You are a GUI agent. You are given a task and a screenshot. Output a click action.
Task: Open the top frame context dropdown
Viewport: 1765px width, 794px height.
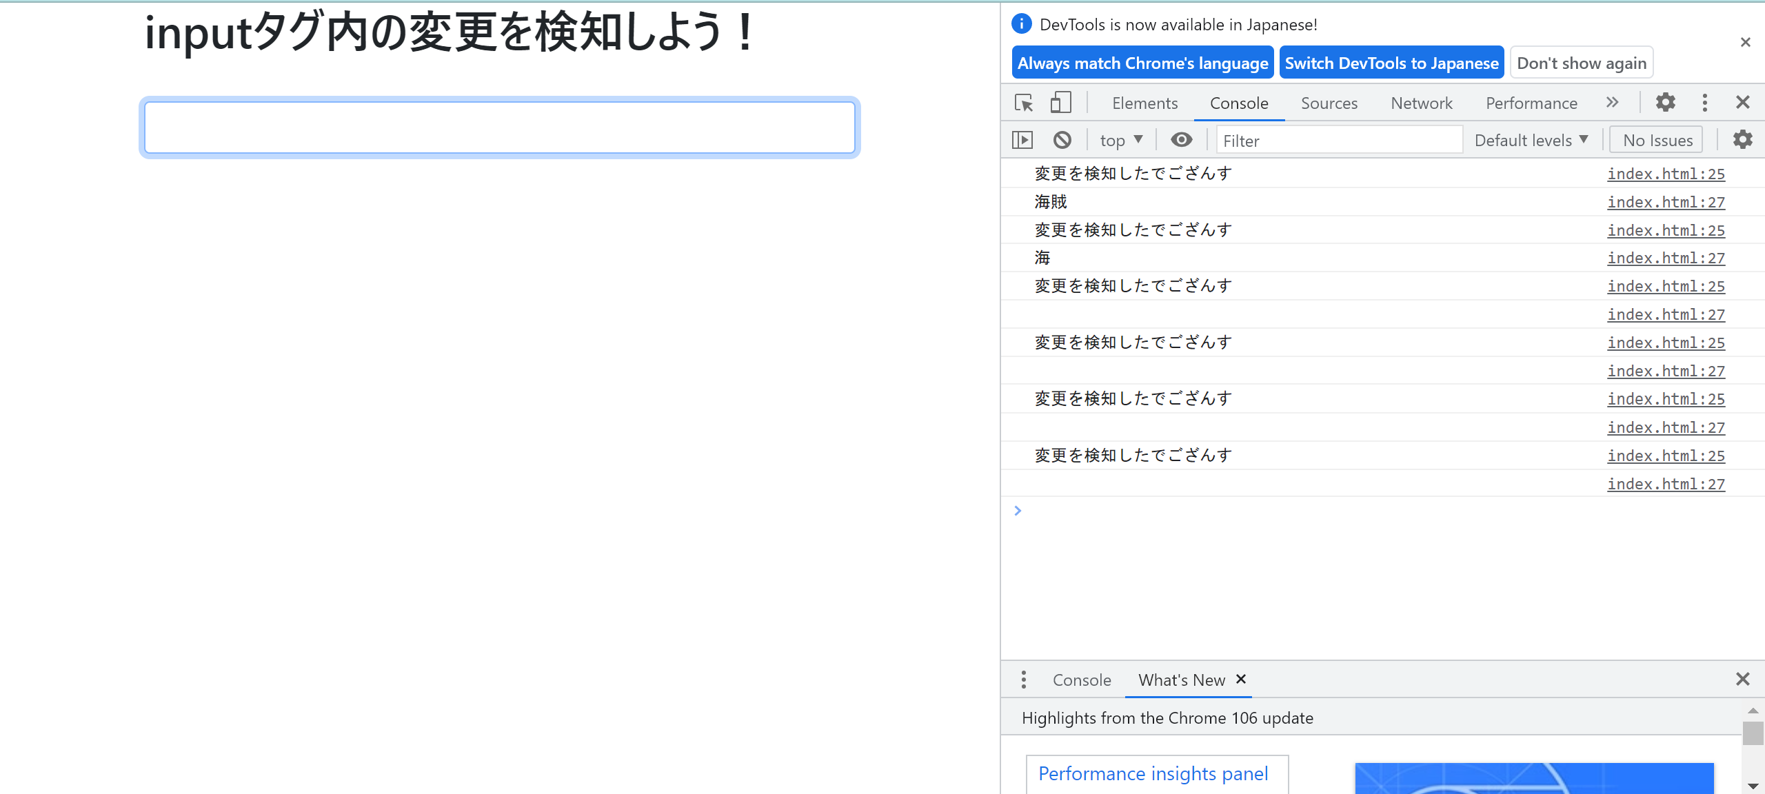[x=1120, y=139]
